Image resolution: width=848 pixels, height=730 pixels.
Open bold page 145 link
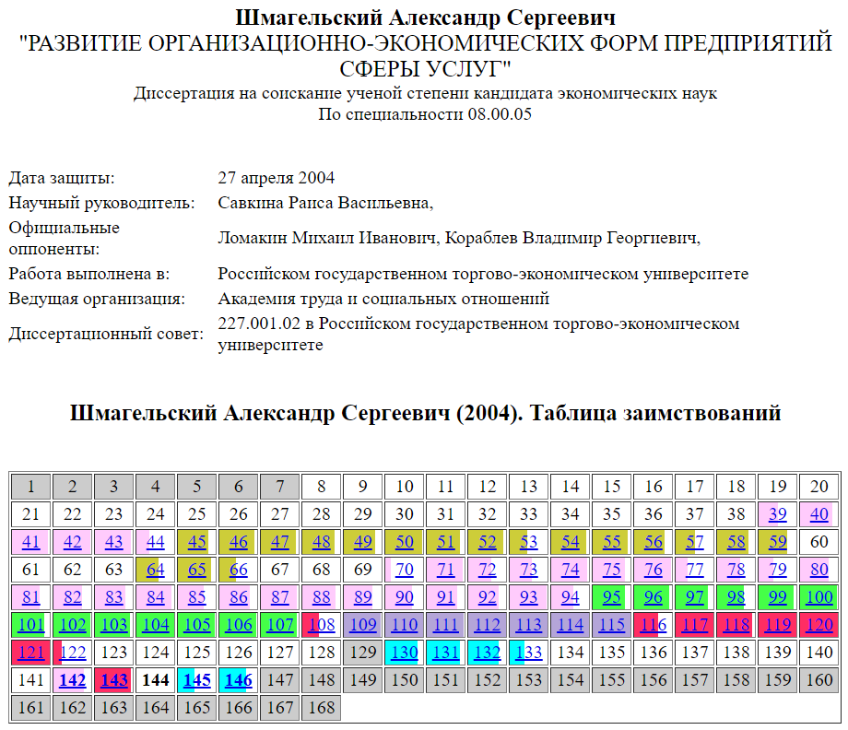tap(197, 679)
